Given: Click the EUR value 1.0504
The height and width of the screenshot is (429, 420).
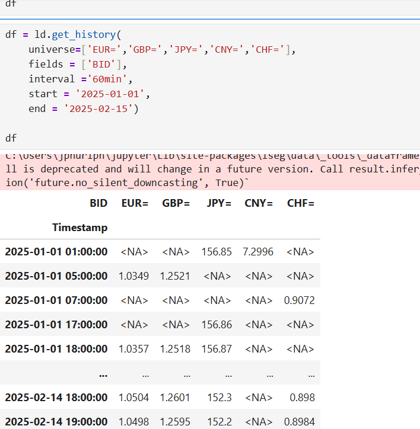Looking at the screenshot, I should (133, 397).
